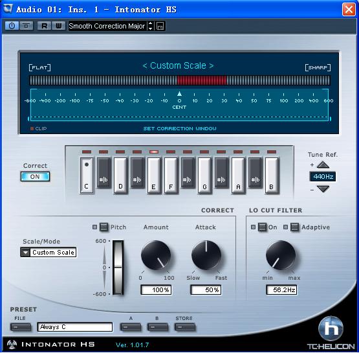Click the FLAT bracket label
359x353 pixels.
pyautogui.click(x=39, y=67)
